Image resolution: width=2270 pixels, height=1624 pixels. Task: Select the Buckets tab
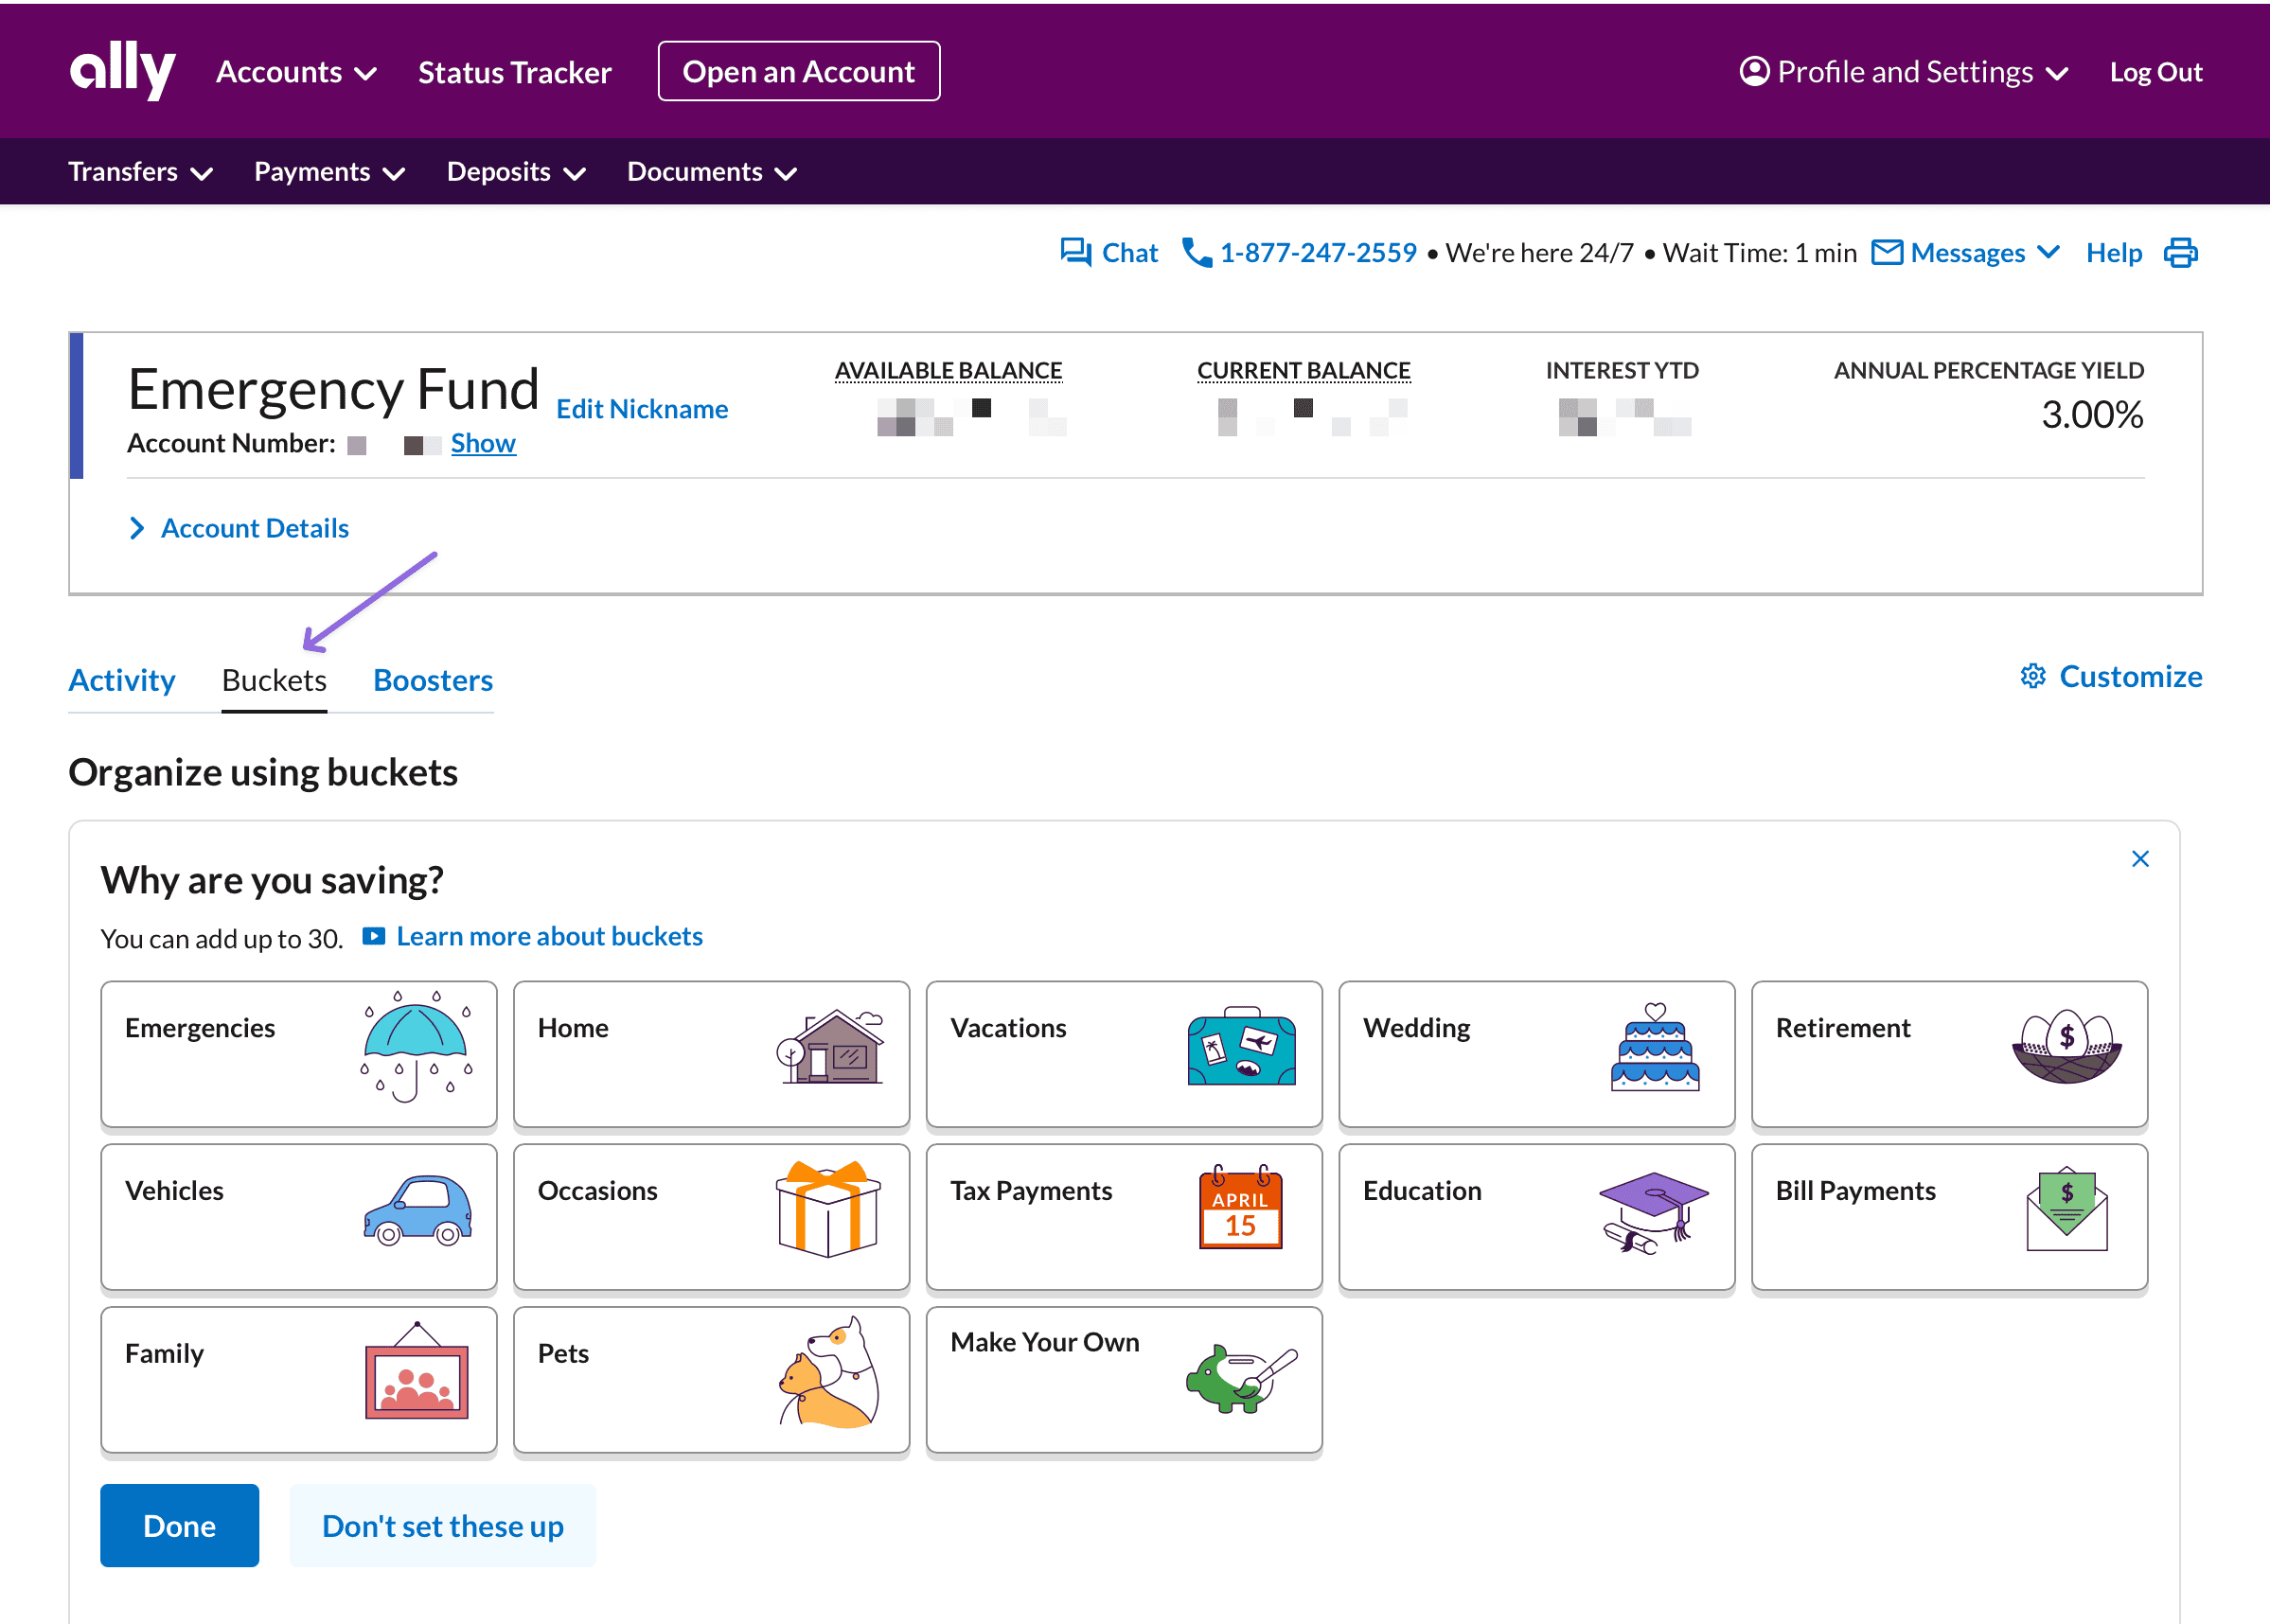point(274,681)
